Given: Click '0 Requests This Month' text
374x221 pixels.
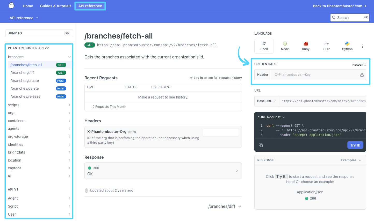Looking at the screenshot, I should click(109, 107).
